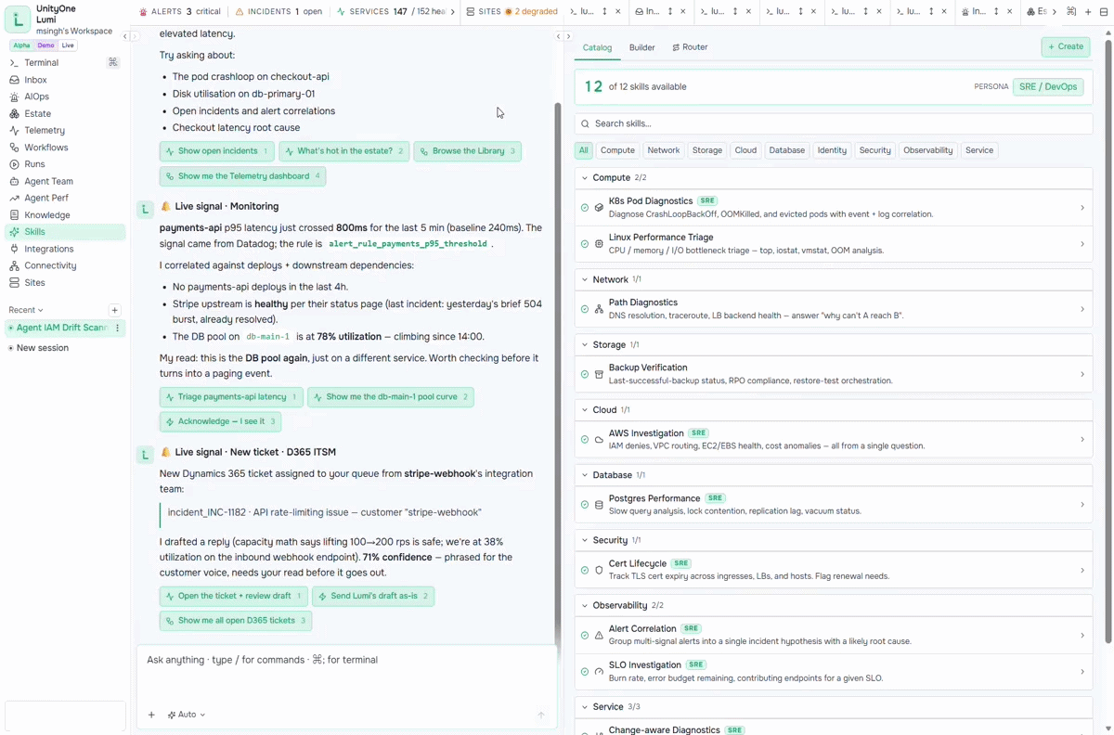The height and width of the screenshot is (735, 1114).
Task: Open options menu for Agent IAM Drift session
Action: [118, 328]
